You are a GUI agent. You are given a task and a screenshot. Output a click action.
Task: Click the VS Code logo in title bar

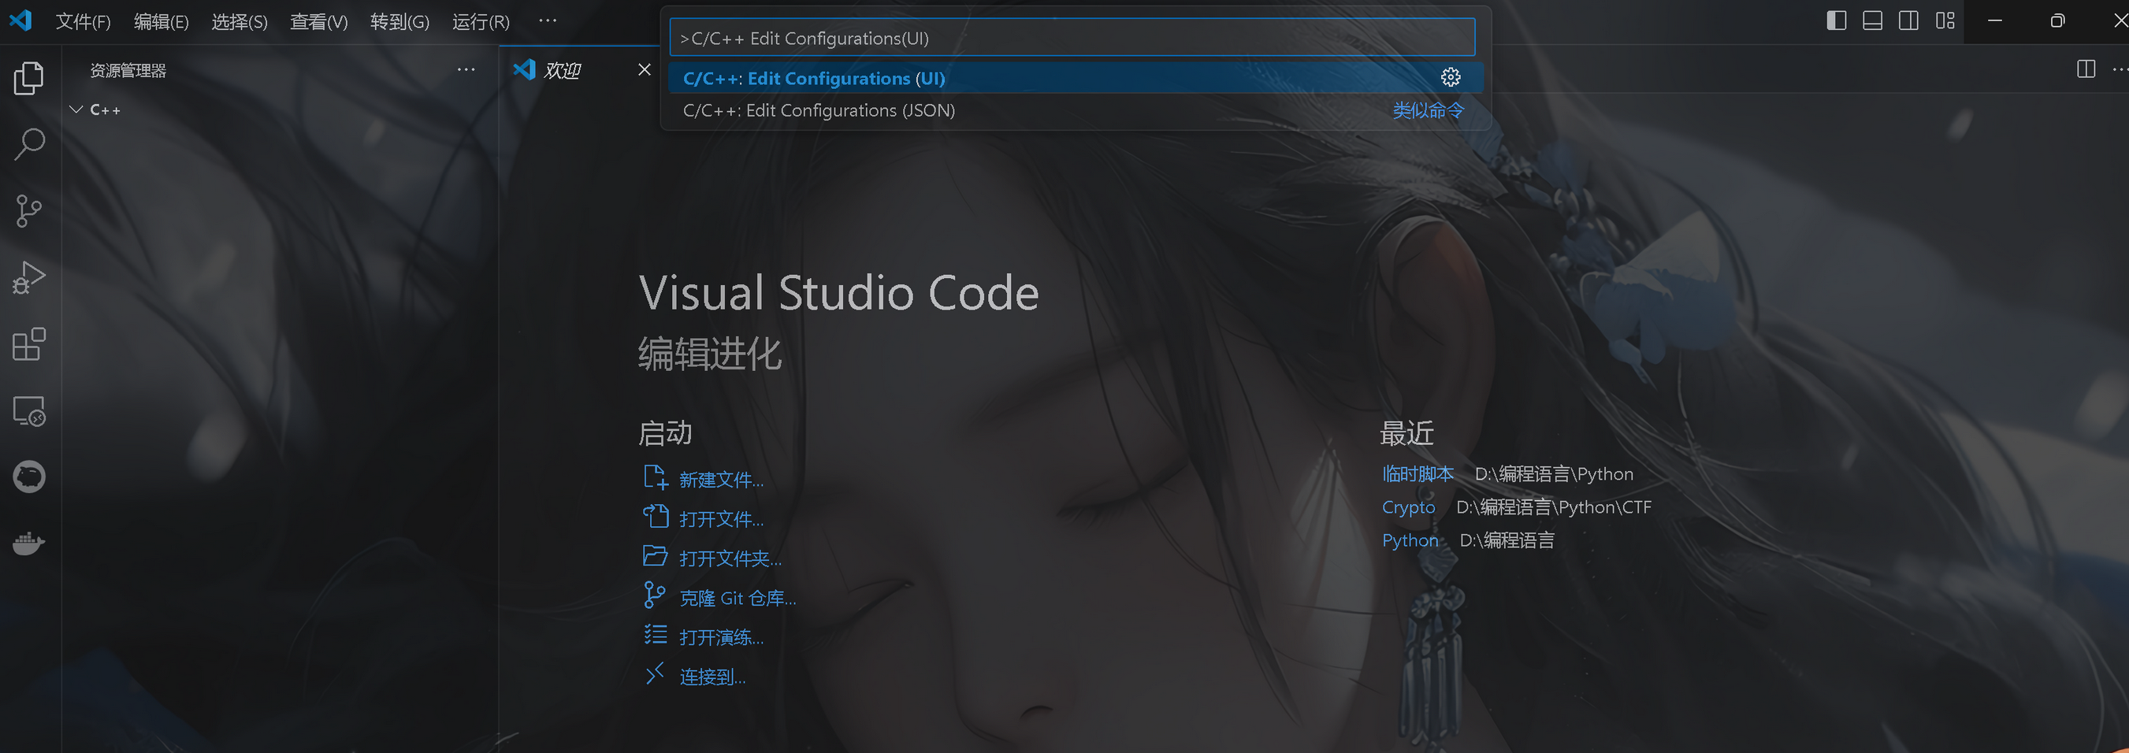point(20,20)
